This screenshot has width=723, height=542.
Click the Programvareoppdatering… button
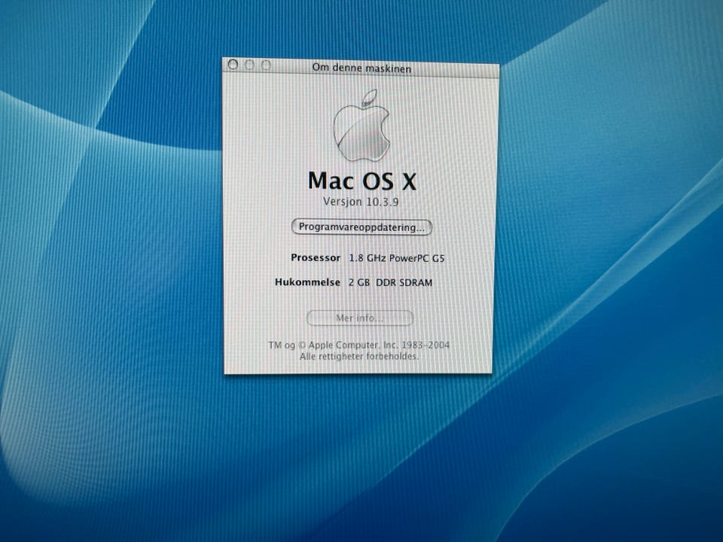(361, 227)
